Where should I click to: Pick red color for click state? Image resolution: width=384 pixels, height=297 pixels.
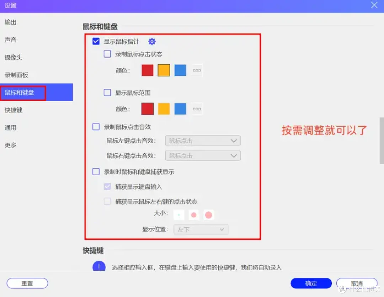point(148,70)
